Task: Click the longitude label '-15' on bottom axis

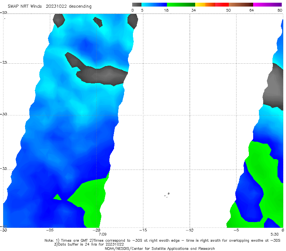Action: pyautogui.click(x=143, y=230)
